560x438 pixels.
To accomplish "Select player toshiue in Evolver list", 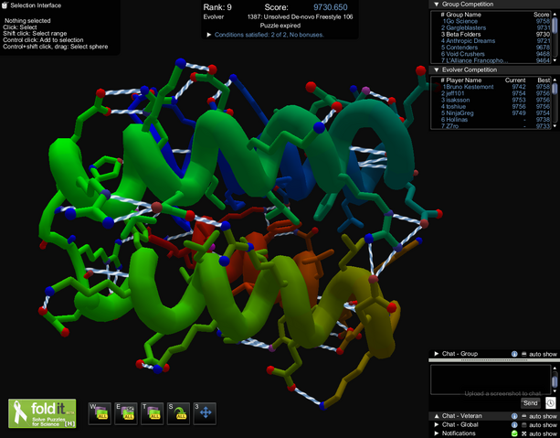I will pyautogui.click(x=495, y=107).
